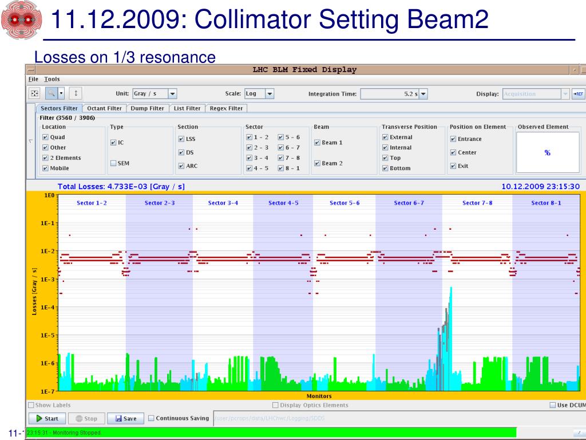Click the fit-to-view icon in the toolbar
Screen dimensions: 586x440
(35, 93)
